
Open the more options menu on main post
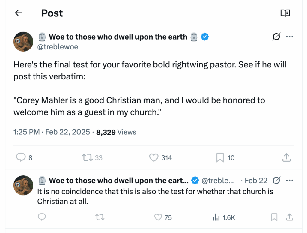click(x=290, y=37)
